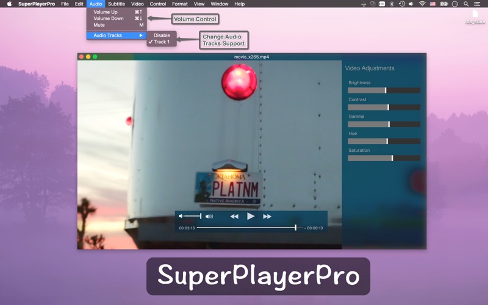
Task: Open the Control menu
Action: [x=158, y=4]
